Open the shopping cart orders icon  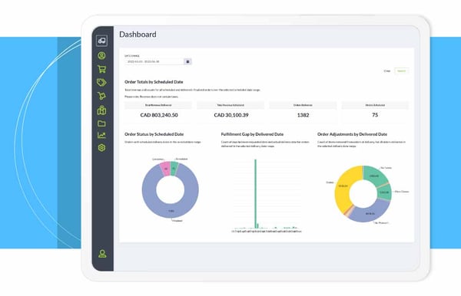(x=101, y=69)
